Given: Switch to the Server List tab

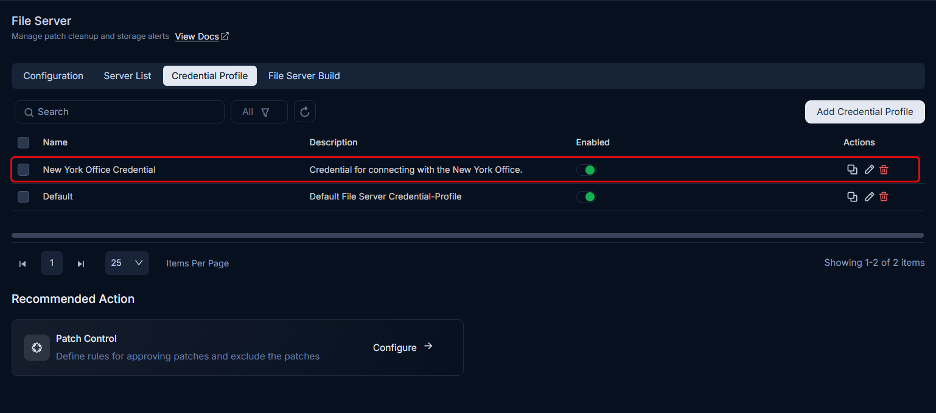Looking at the screenshot, I should 127,76.
